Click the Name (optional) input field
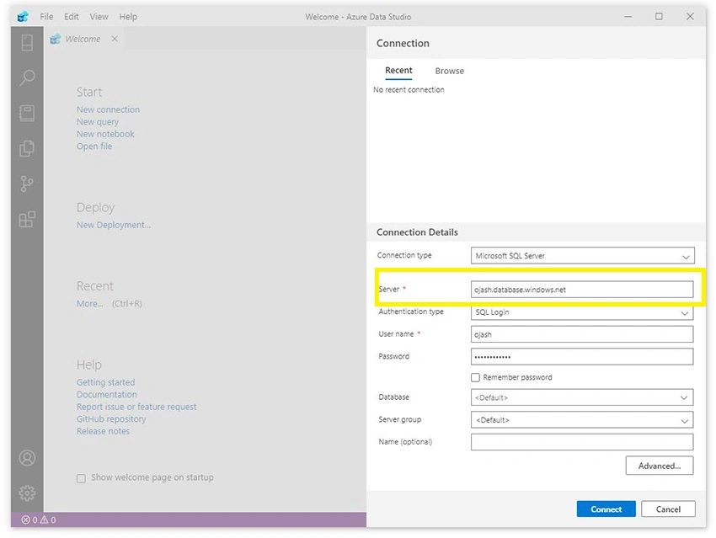 coord(582,442)
